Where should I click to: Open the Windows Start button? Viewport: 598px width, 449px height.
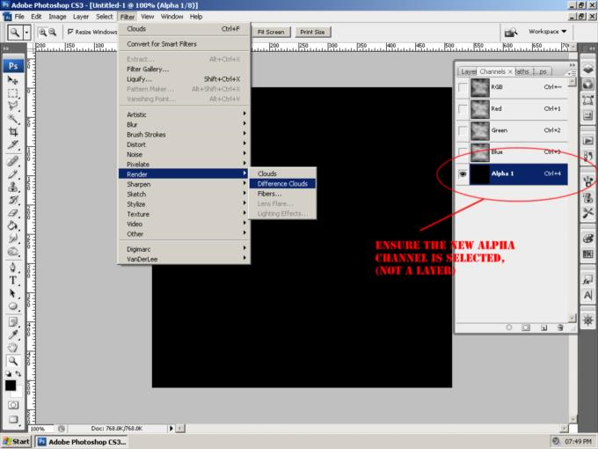[16, 442]
